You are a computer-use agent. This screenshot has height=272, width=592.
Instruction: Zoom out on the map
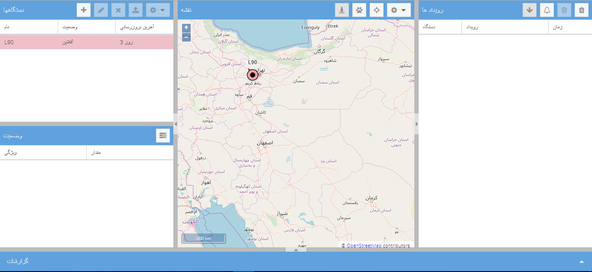tap(186, 37)
